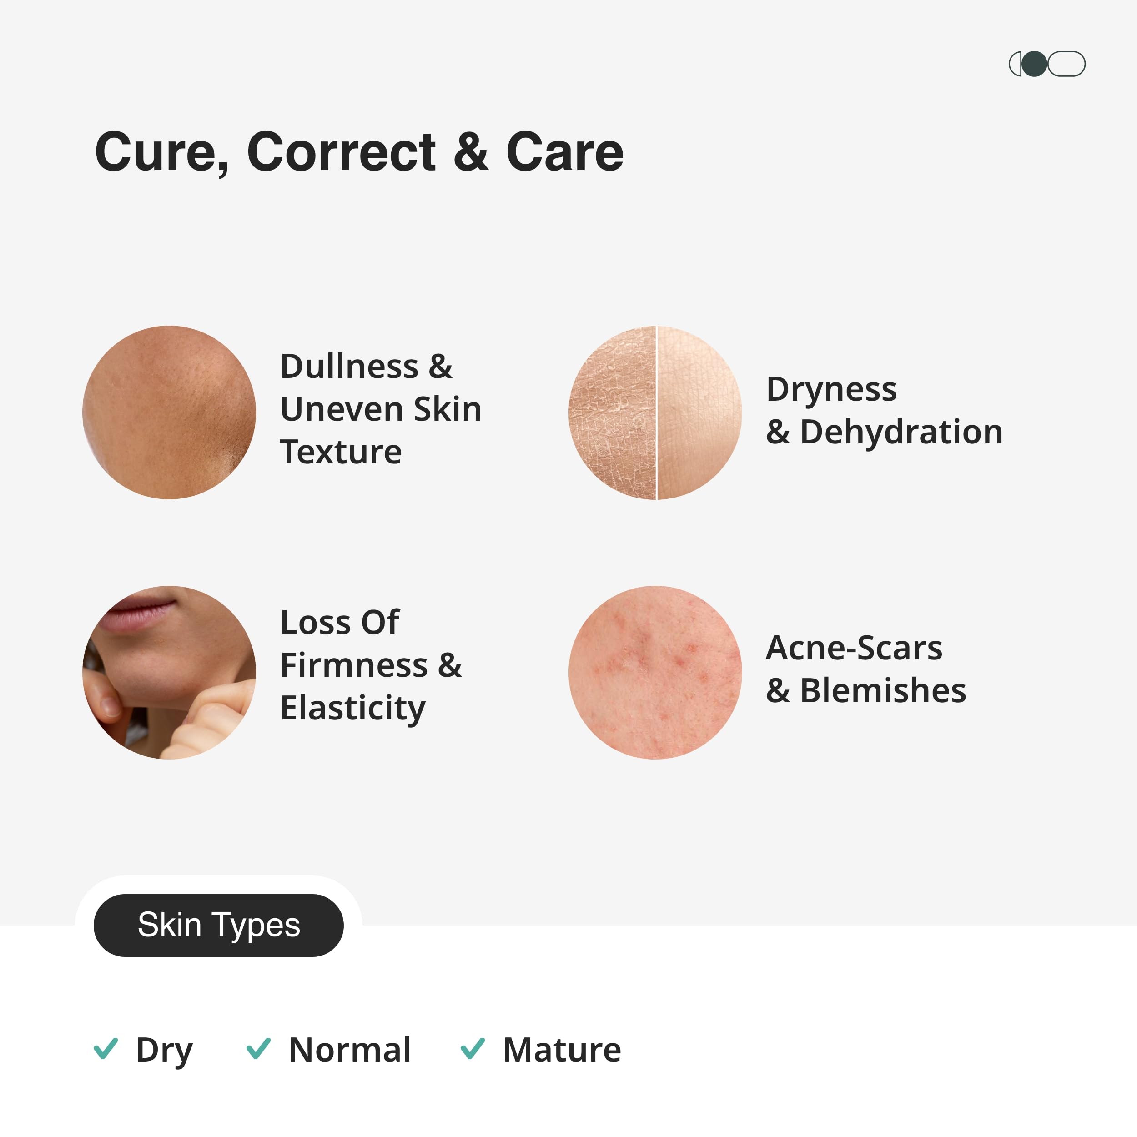Toggle the Mature skin type checkmark
Image resolution: width=1137 pixels, height=1137 pixels.
[x=473, y=1048]
